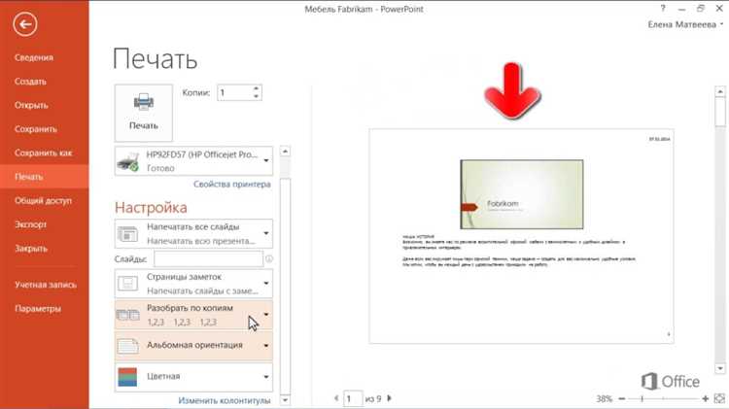Open the Экспорт section
The height and width of the screenshot is (409, 729).
coord(31,224)
